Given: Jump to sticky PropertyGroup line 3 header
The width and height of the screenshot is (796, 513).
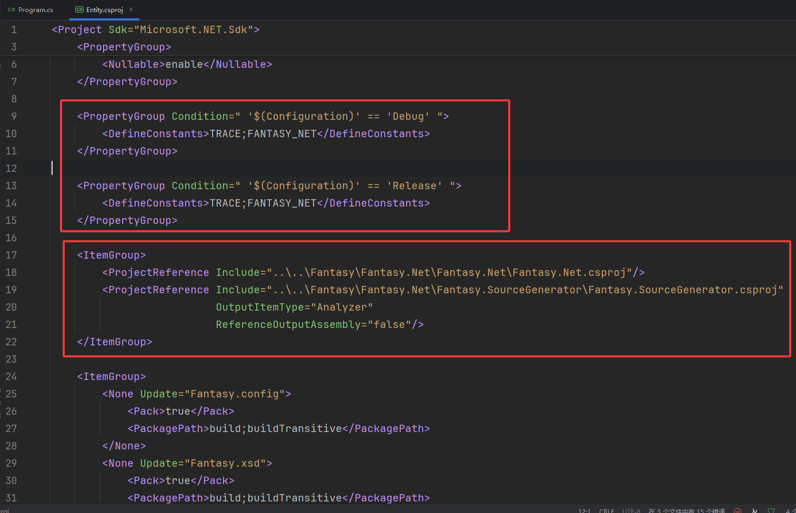Looking at the screenshot, I should coord(124,47).
